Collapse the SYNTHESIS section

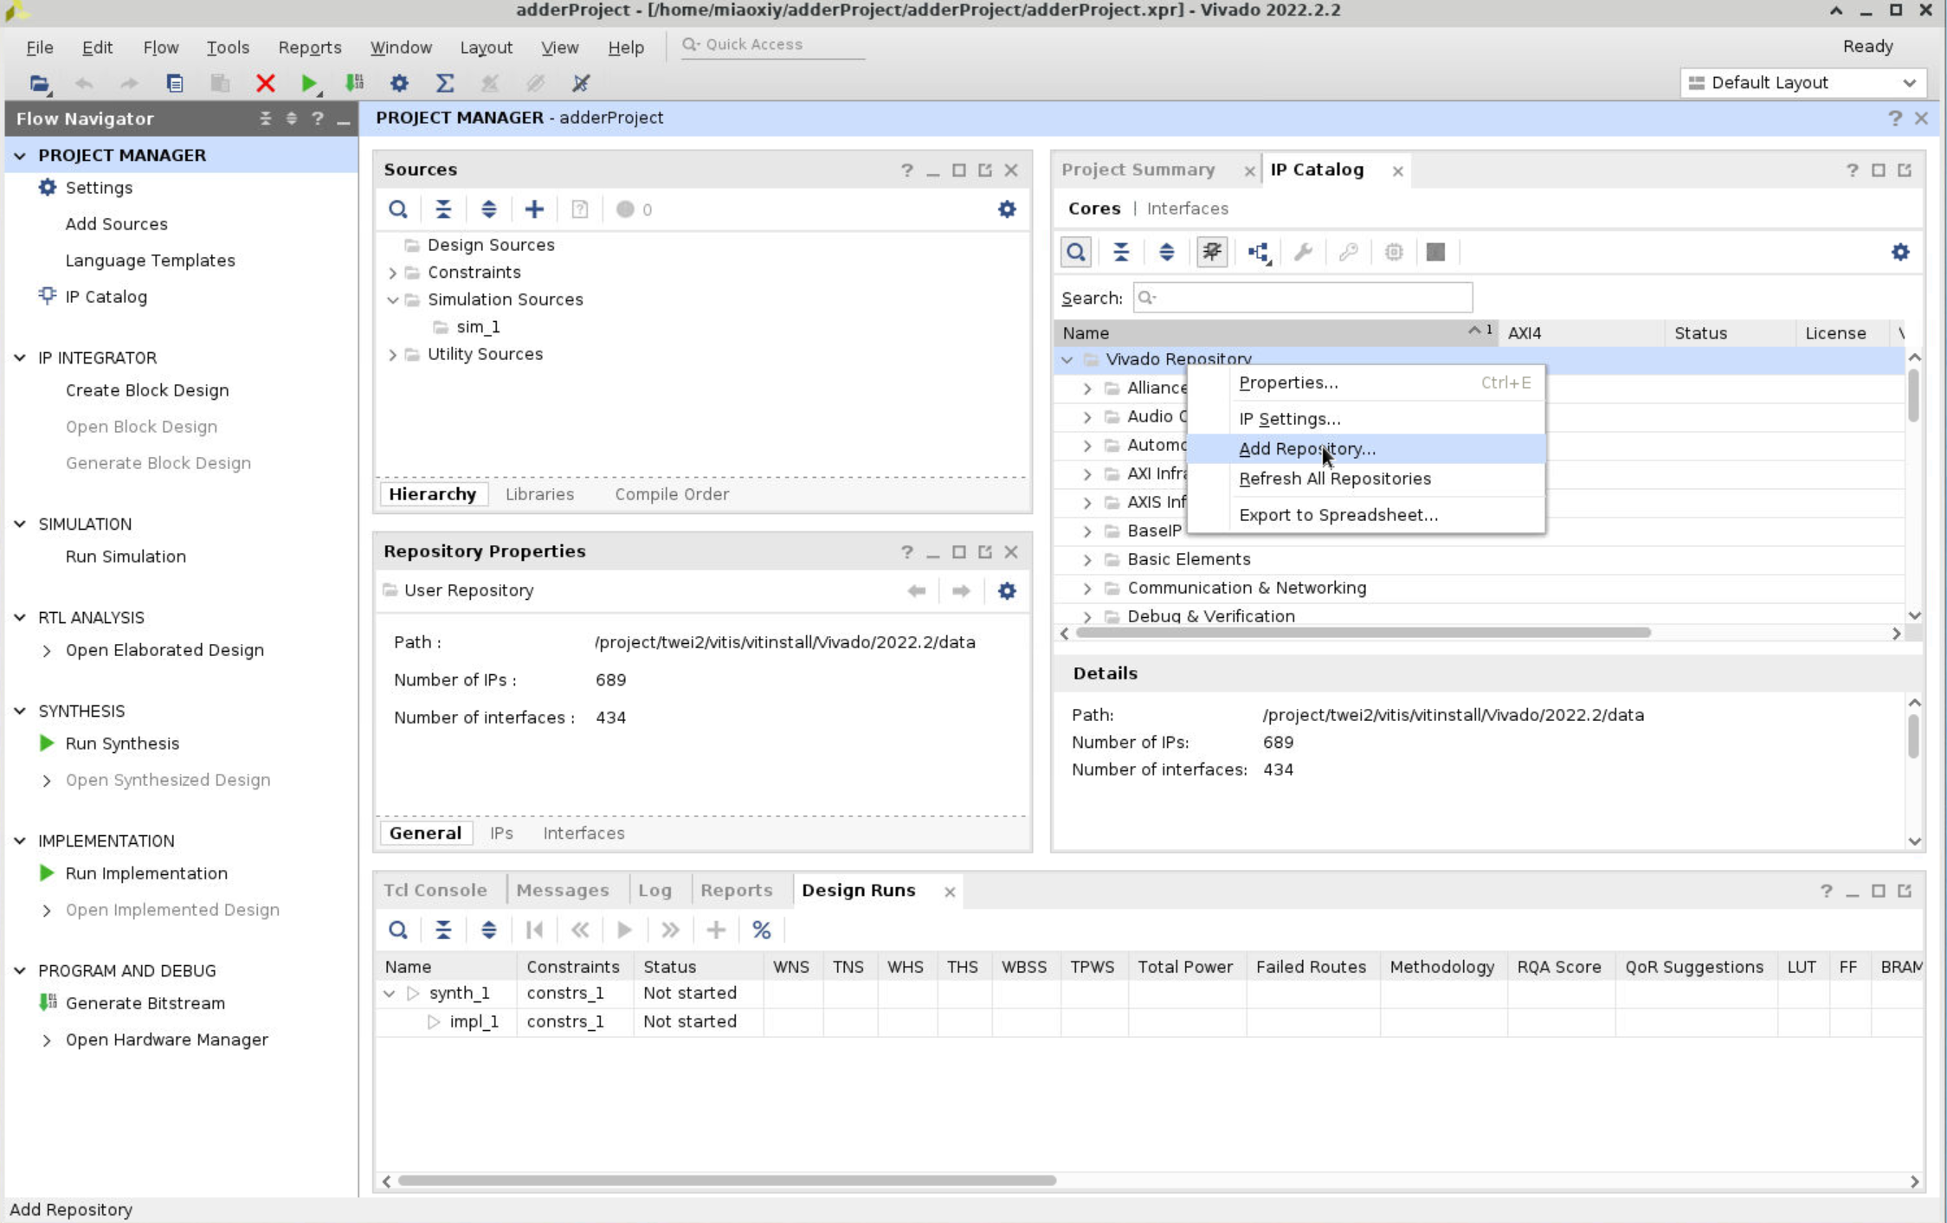coord(20,711)
